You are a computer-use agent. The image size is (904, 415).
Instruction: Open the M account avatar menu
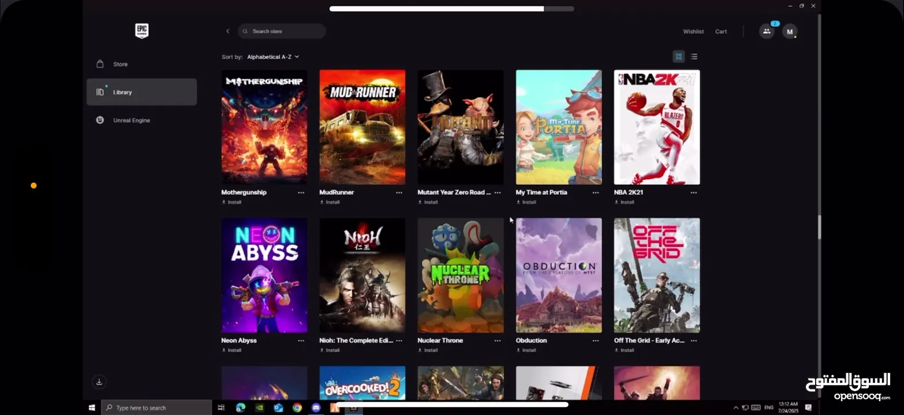click(x=790, y=32)
